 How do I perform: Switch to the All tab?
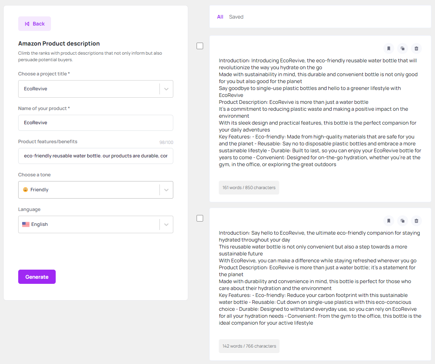coord(220,17)
